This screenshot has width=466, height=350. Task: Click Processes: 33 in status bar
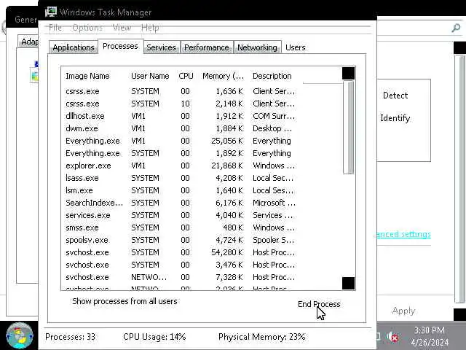coord(71,337)
